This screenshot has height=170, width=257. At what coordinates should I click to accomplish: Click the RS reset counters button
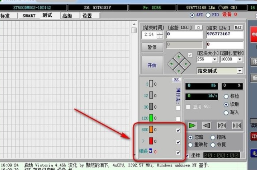click(176, 80)
